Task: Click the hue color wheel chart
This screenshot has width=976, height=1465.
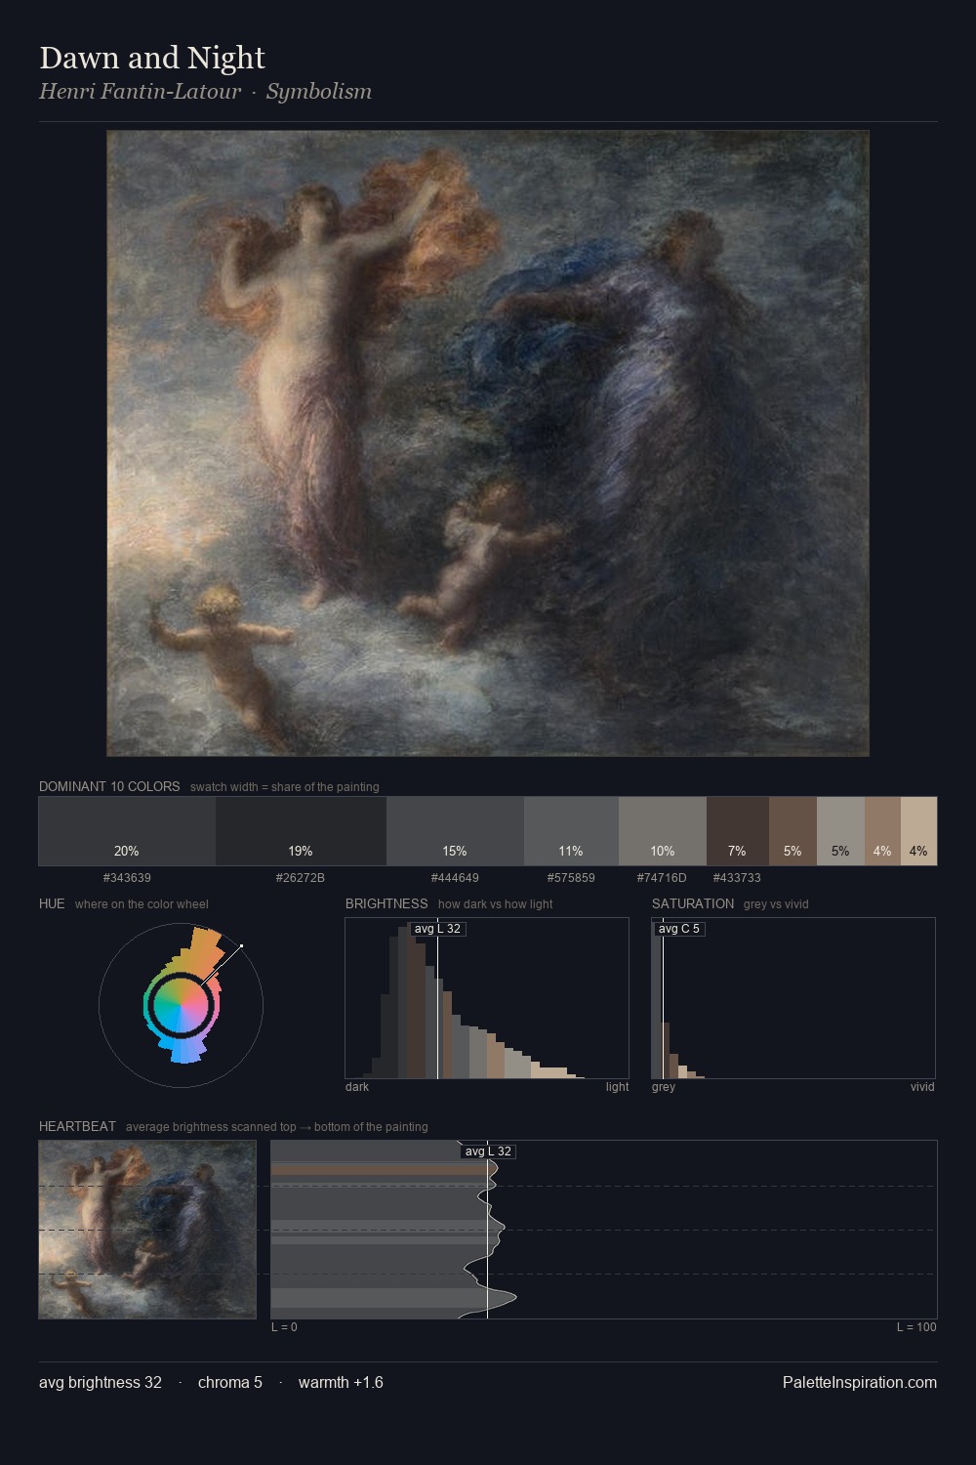Action: tap(181, 1005)
